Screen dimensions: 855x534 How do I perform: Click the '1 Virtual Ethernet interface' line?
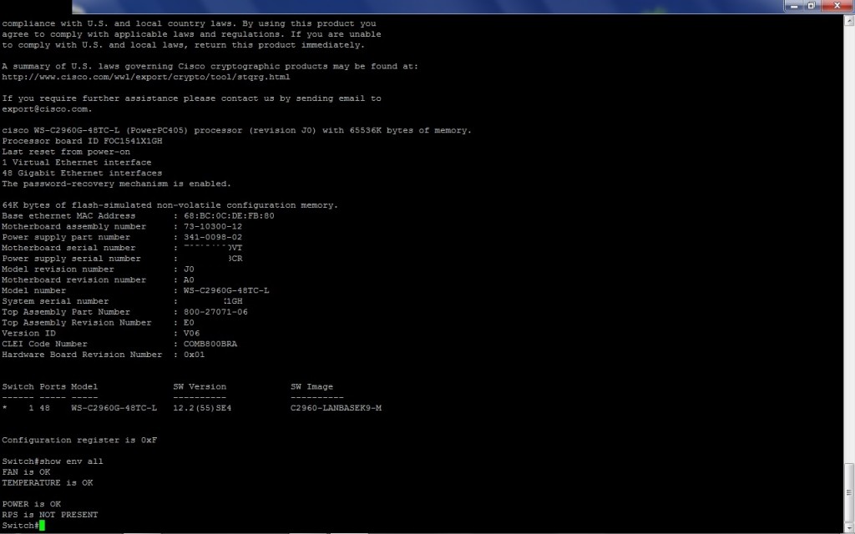[76, 163]
